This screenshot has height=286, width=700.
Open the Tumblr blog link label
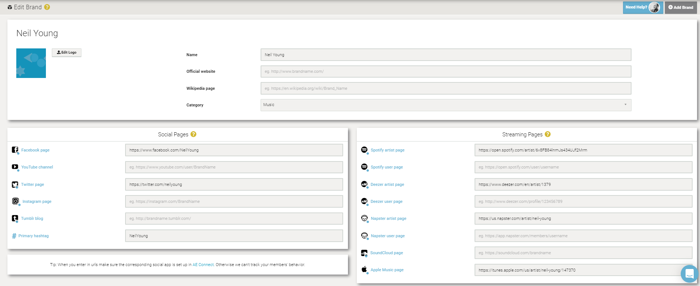(32, 218)
